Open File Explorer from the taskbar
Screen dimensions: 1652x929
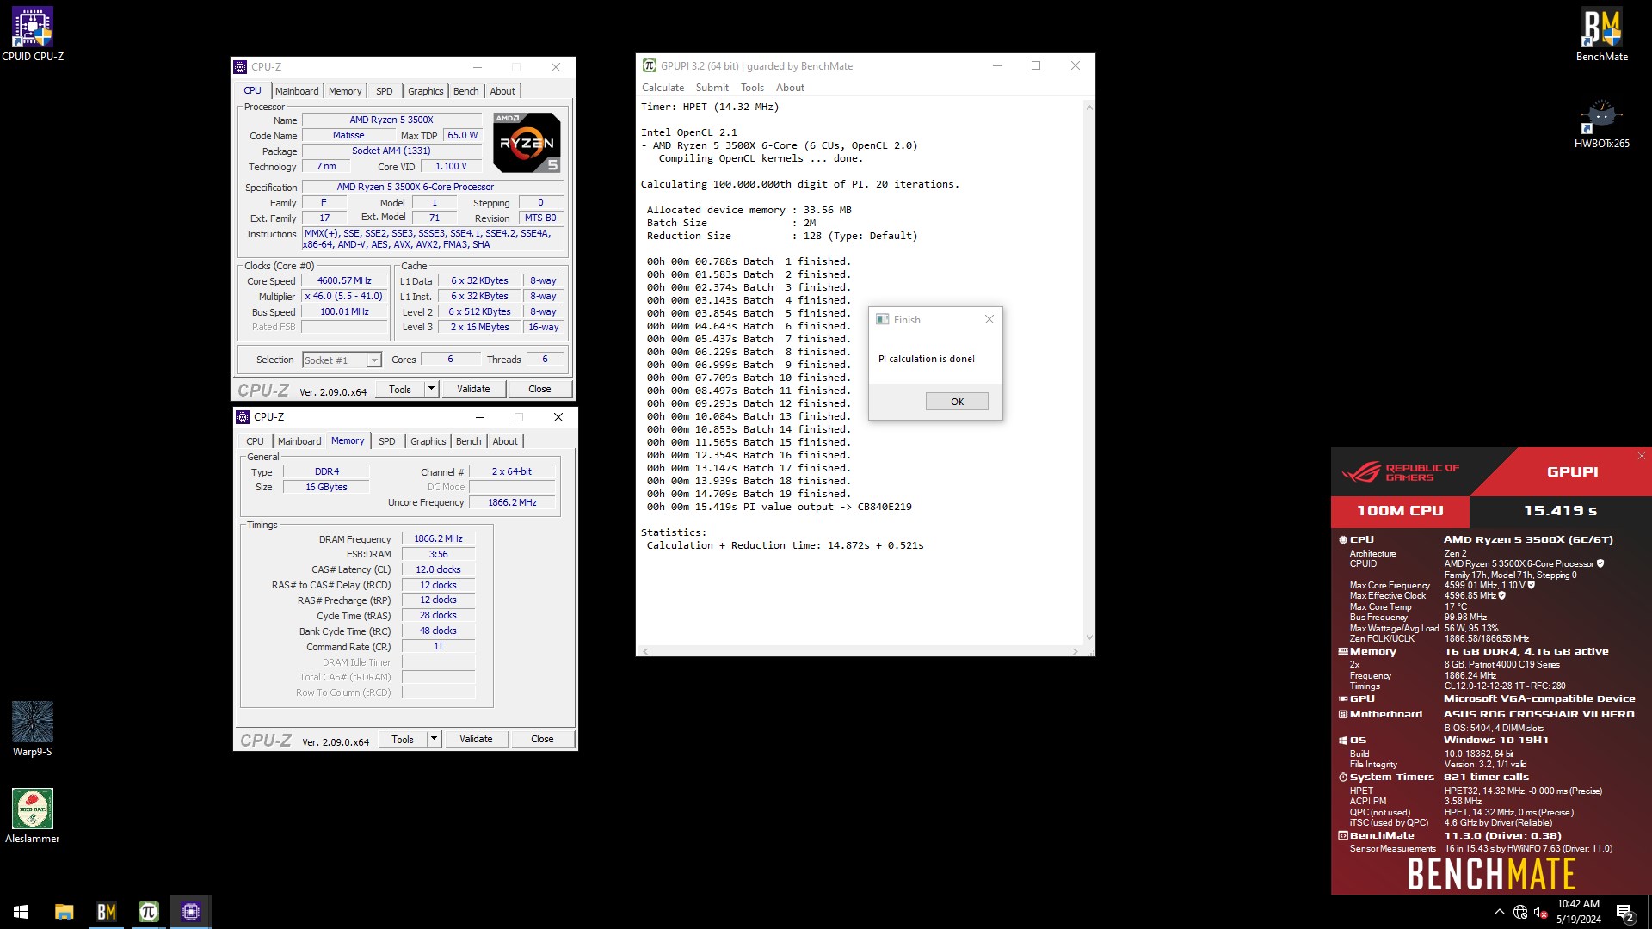[x=64, y=912]
